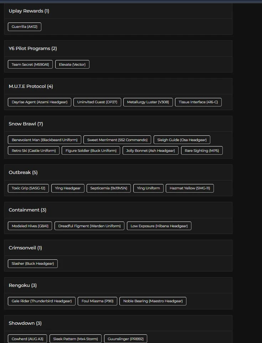
Task: Pick the Hazmat Yellow (SMG-11) tag
Action: tap(190, 188)
